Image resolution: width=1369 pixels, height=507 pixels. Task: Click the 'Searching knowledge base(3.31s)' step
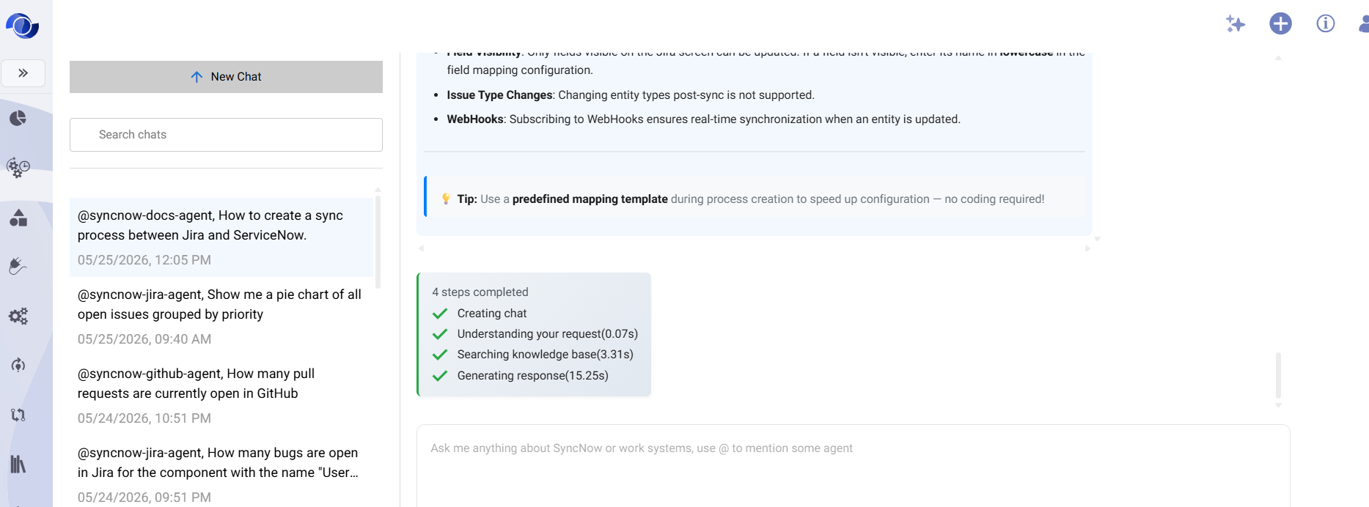[546, 354]
